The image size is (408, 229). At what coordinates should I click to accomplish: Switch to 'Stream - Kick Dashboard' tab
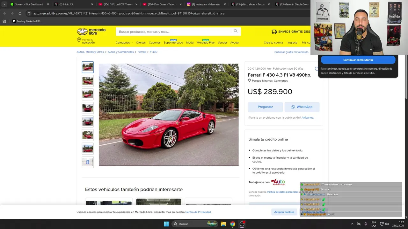pos(29,4)
